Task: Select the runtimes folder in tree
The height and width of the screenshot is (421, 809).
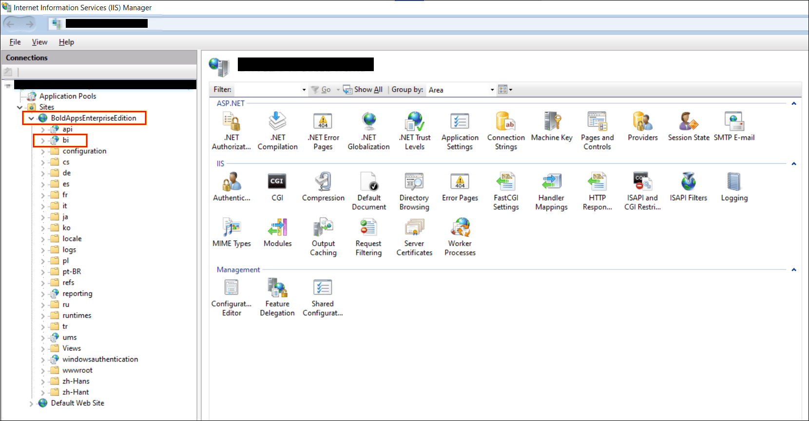Action: click(x=77, y=316)
